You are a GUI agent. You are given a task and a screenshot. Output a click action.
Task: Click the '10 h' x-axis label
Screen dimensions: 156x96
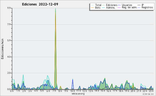(x=73, y=91)
